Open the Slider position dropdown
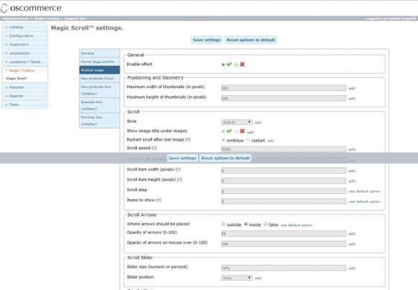The image size is (418, 290). tap(236, 278)
